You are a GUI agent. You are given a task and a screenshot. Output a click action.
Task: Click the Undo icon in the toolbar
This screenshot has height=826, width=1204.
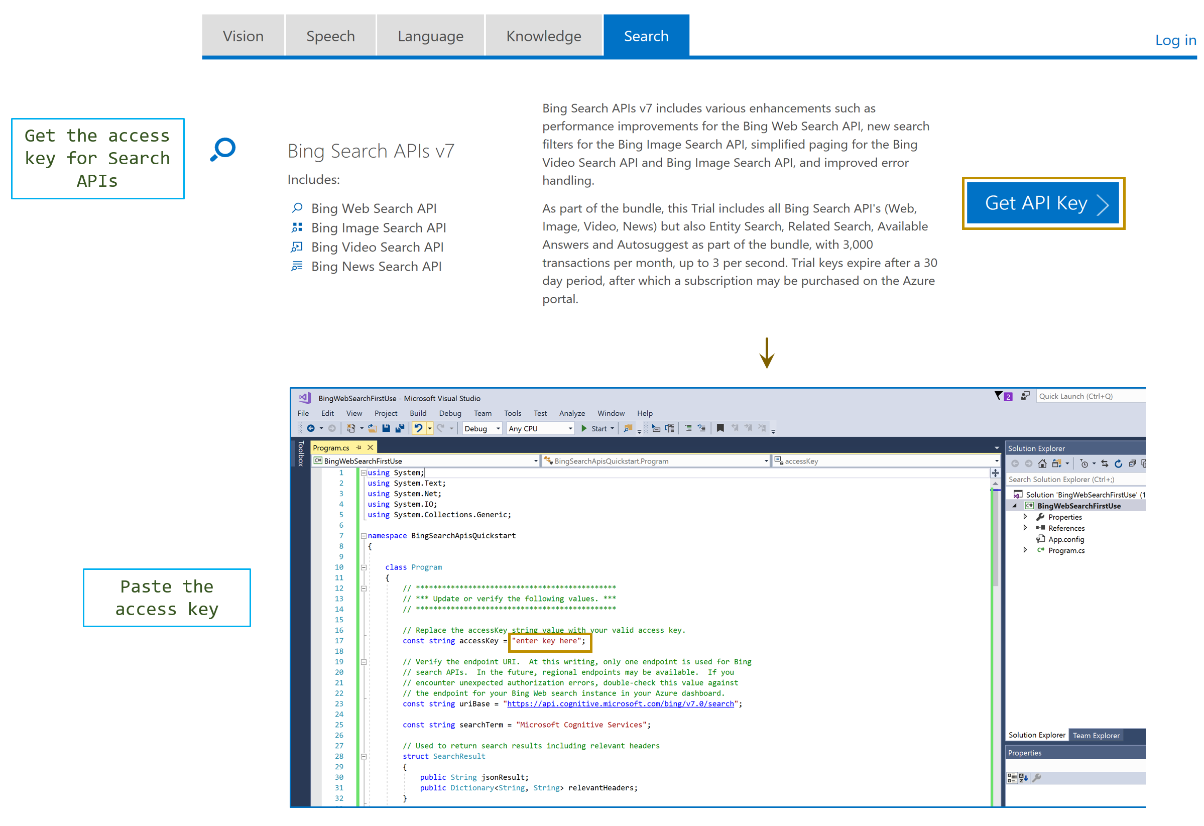coord(419,428)
